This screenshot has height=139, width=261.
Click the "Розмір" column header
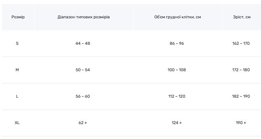coord(18,17)
